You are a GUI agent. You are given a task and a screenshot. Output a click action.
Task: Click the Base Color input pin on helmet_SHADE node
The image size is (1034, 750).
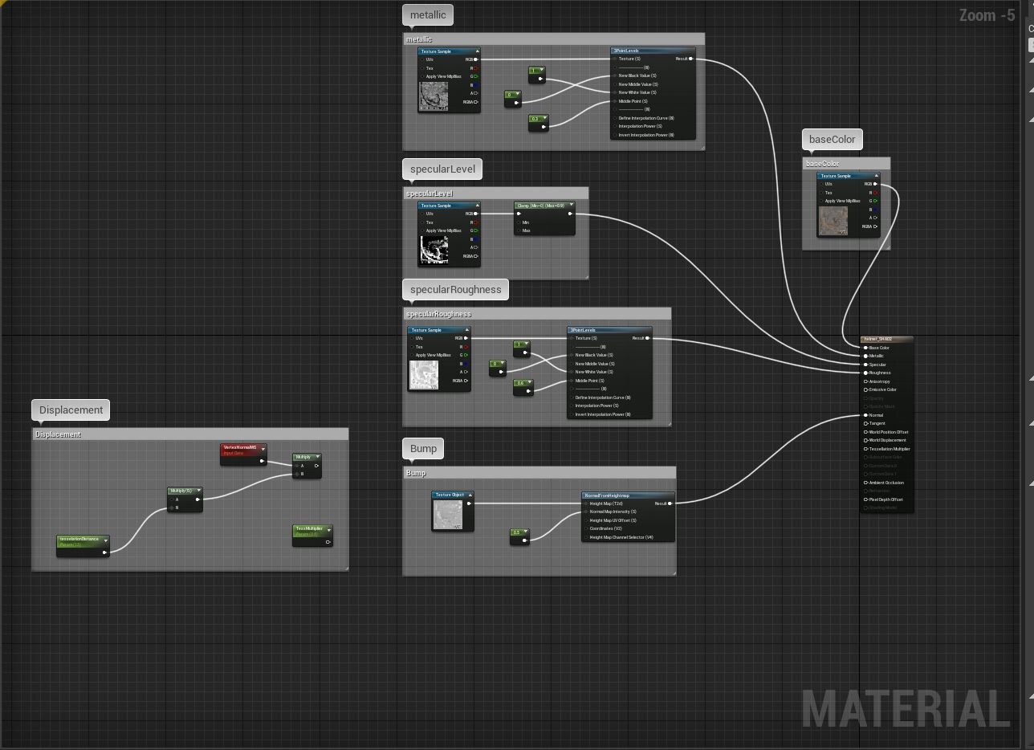pos(865,348)
